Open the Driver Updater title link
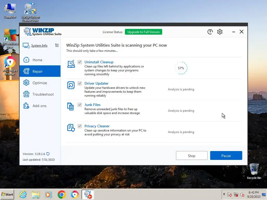Image resolution: width=267 pixels, height=200 pixels. (x=96, y=83)
